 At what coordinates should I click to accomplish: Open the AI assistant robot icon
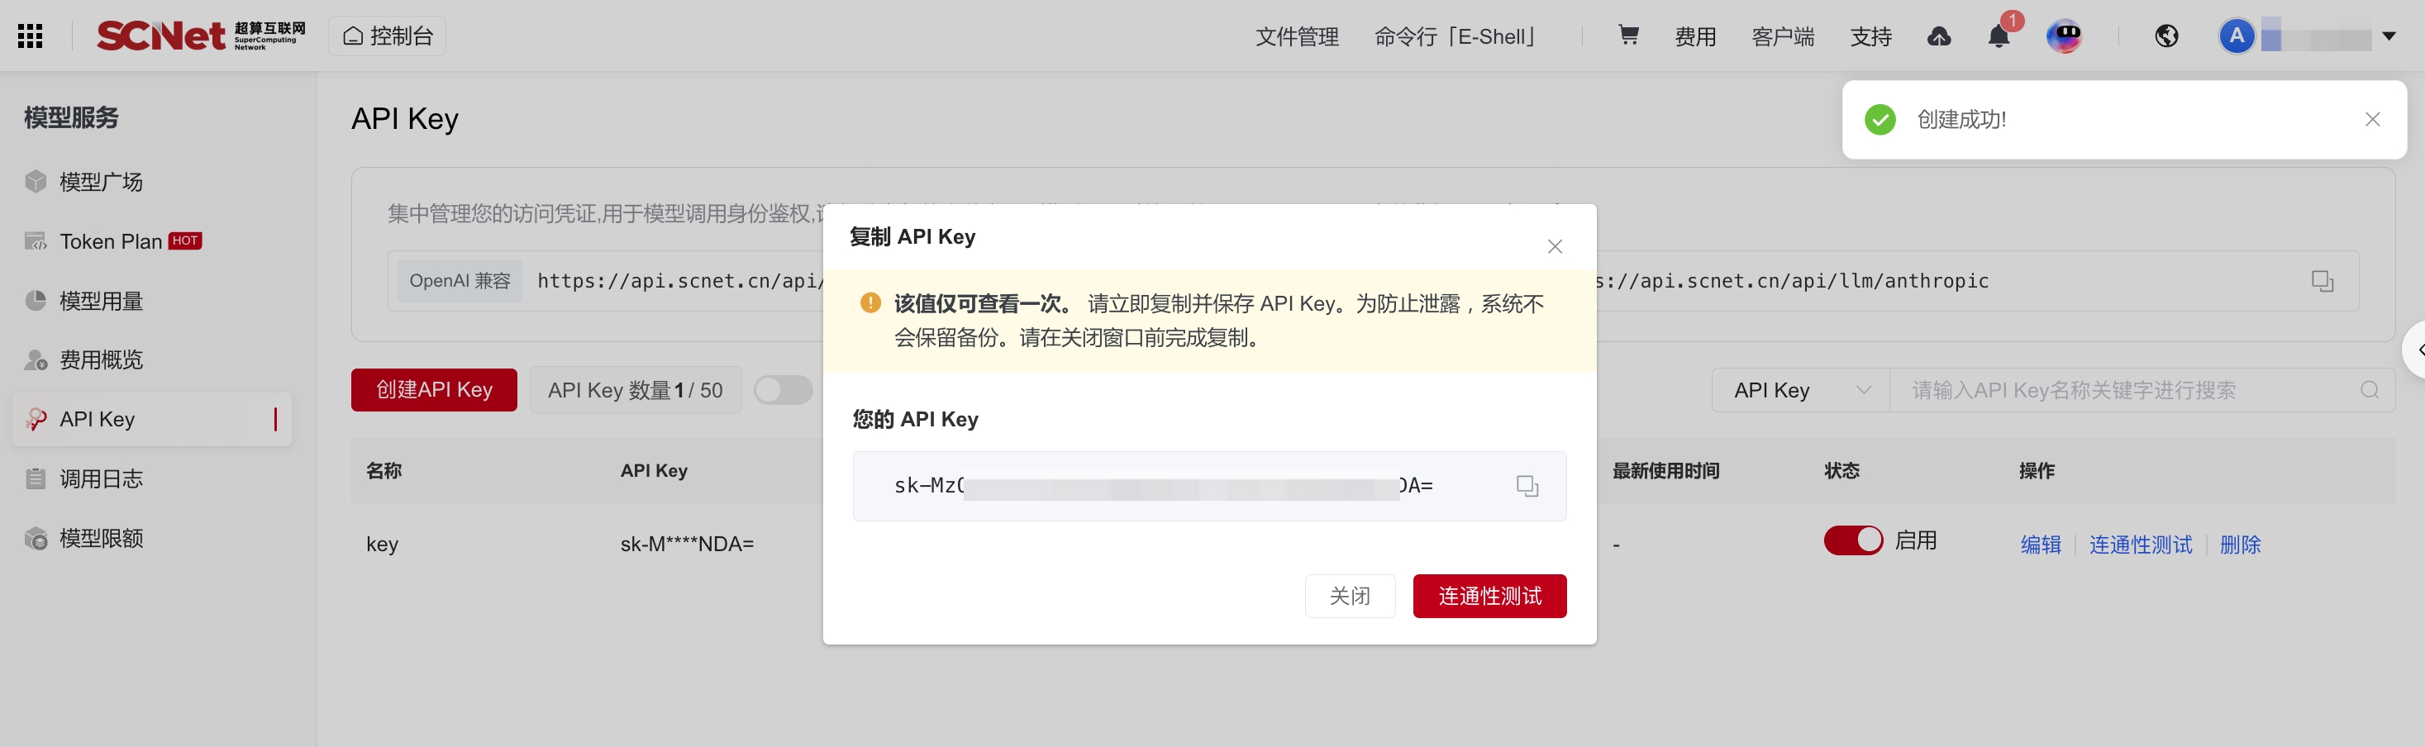(2065, 36)
